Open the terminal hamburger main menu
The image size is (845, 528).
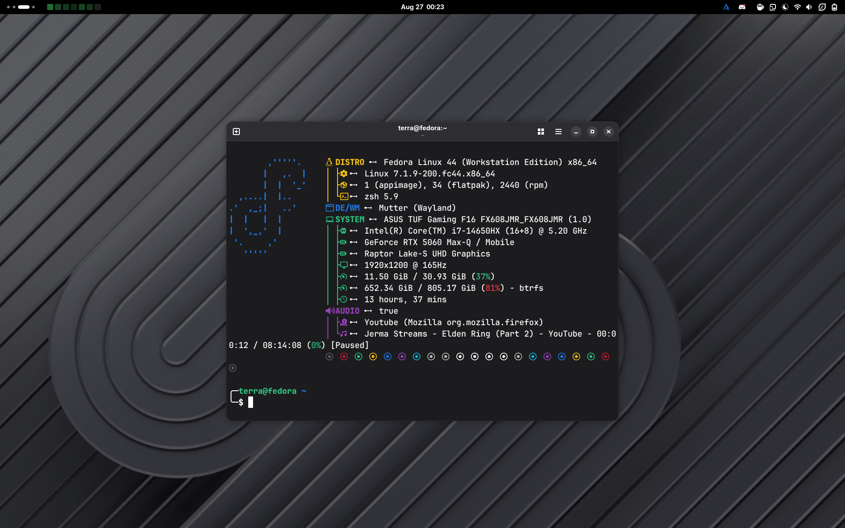coord(558,132)
